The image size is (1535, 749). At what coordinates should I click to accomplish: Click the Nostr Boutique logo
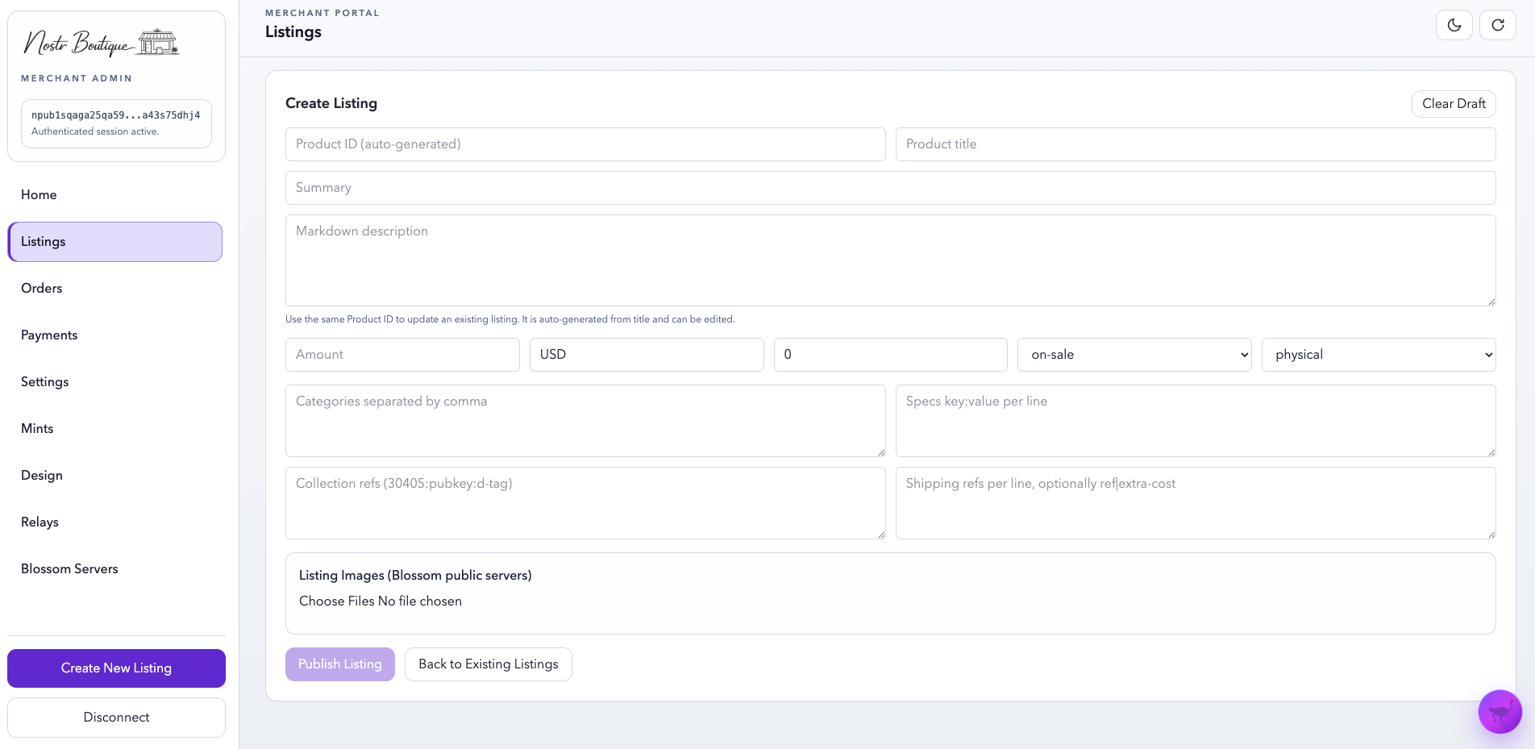tap(102, 42)
